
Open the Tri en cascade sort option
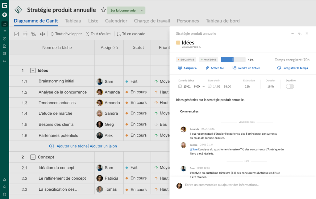click(x=131, y=34)
